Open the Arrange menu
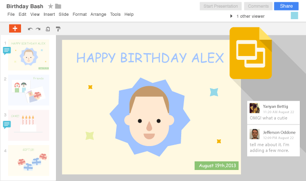Image resolution: width=306 pixels, height=181 pixels. 98,14
